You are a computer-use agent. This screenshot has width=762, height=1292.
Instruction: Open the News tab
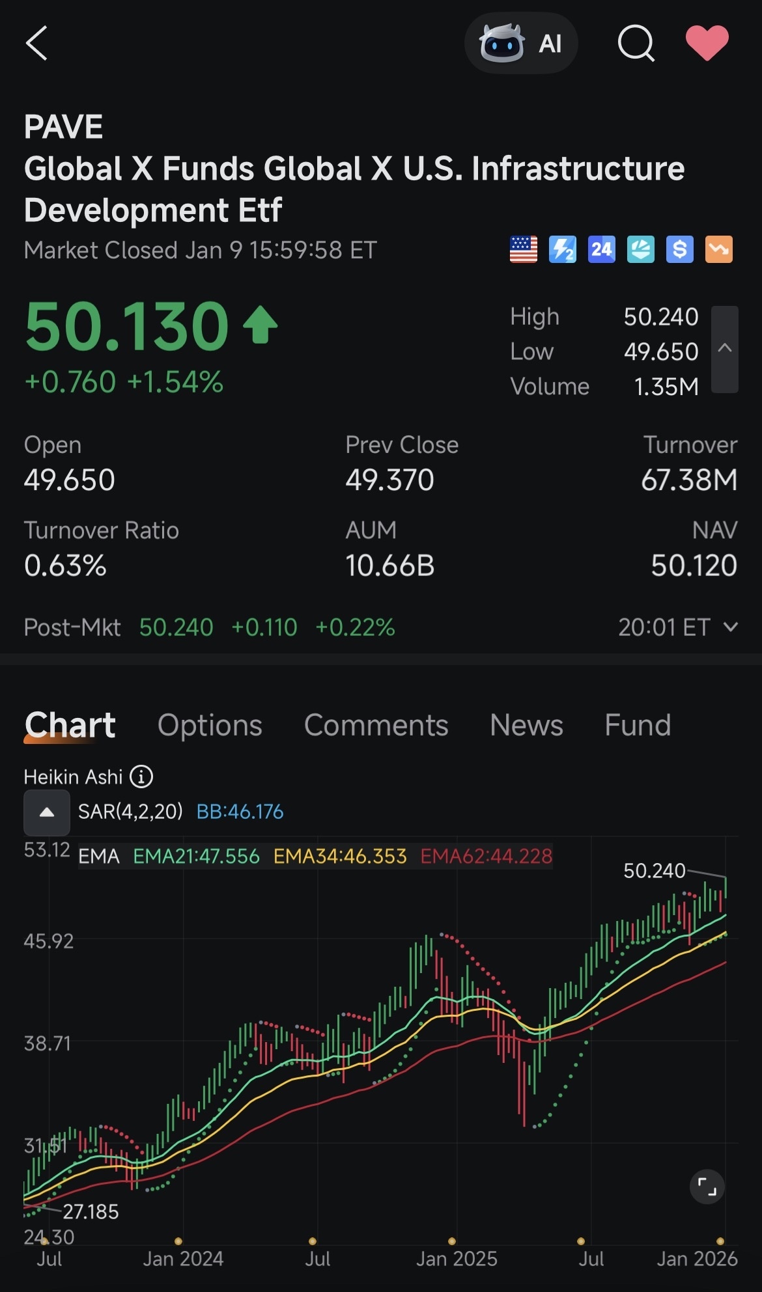pos(526,725)
